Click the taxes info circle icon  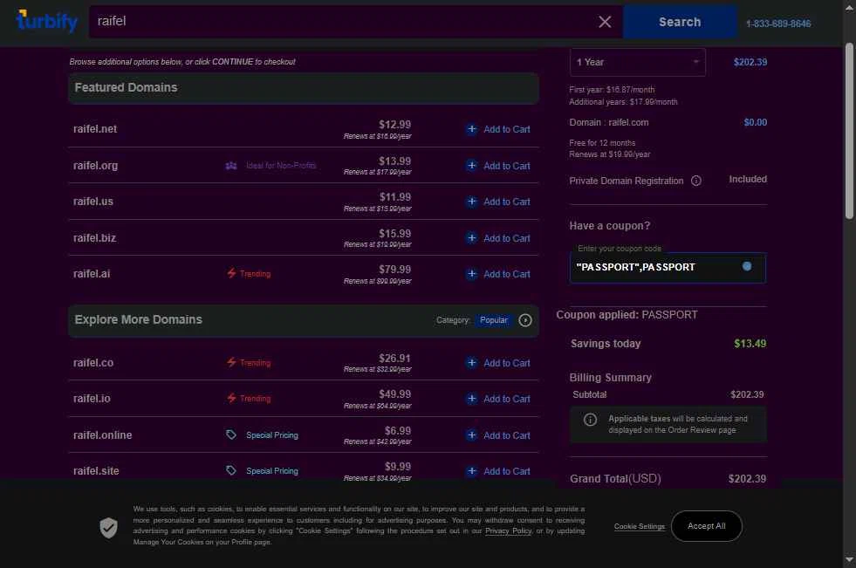point(590,420)
